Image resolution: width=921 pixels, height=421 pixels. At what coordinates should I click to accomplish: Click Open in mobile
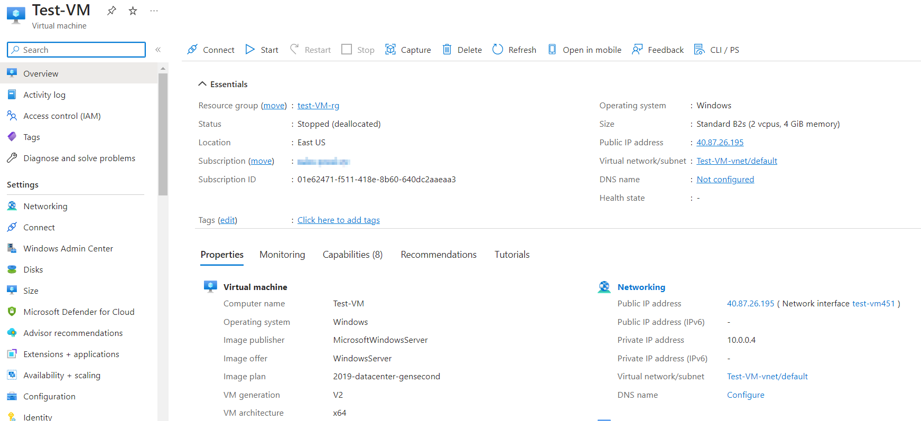(584, 50)
